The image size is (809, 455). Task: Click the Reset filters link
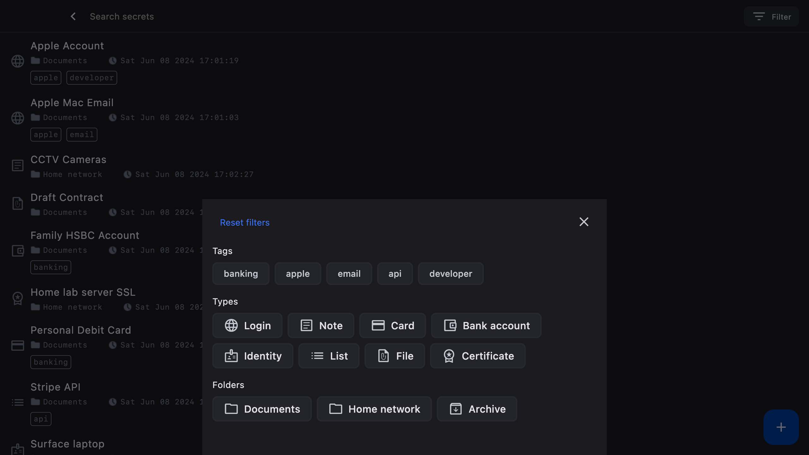[x=245, y=222]
